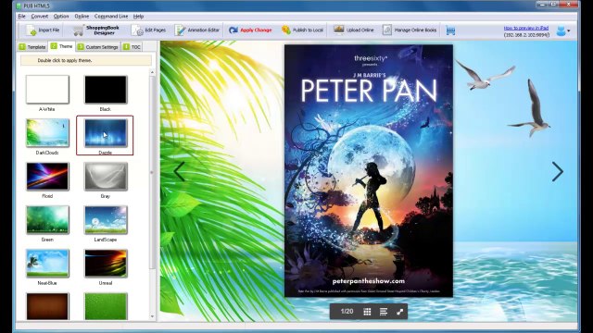
Task: Click the shopping cart icon in toolbar
Action: [x=450, y=31]
